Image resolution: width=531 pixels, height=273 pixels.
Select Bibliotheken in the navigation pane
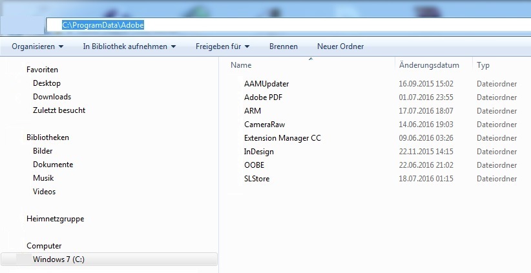click(x=48, y=137)
